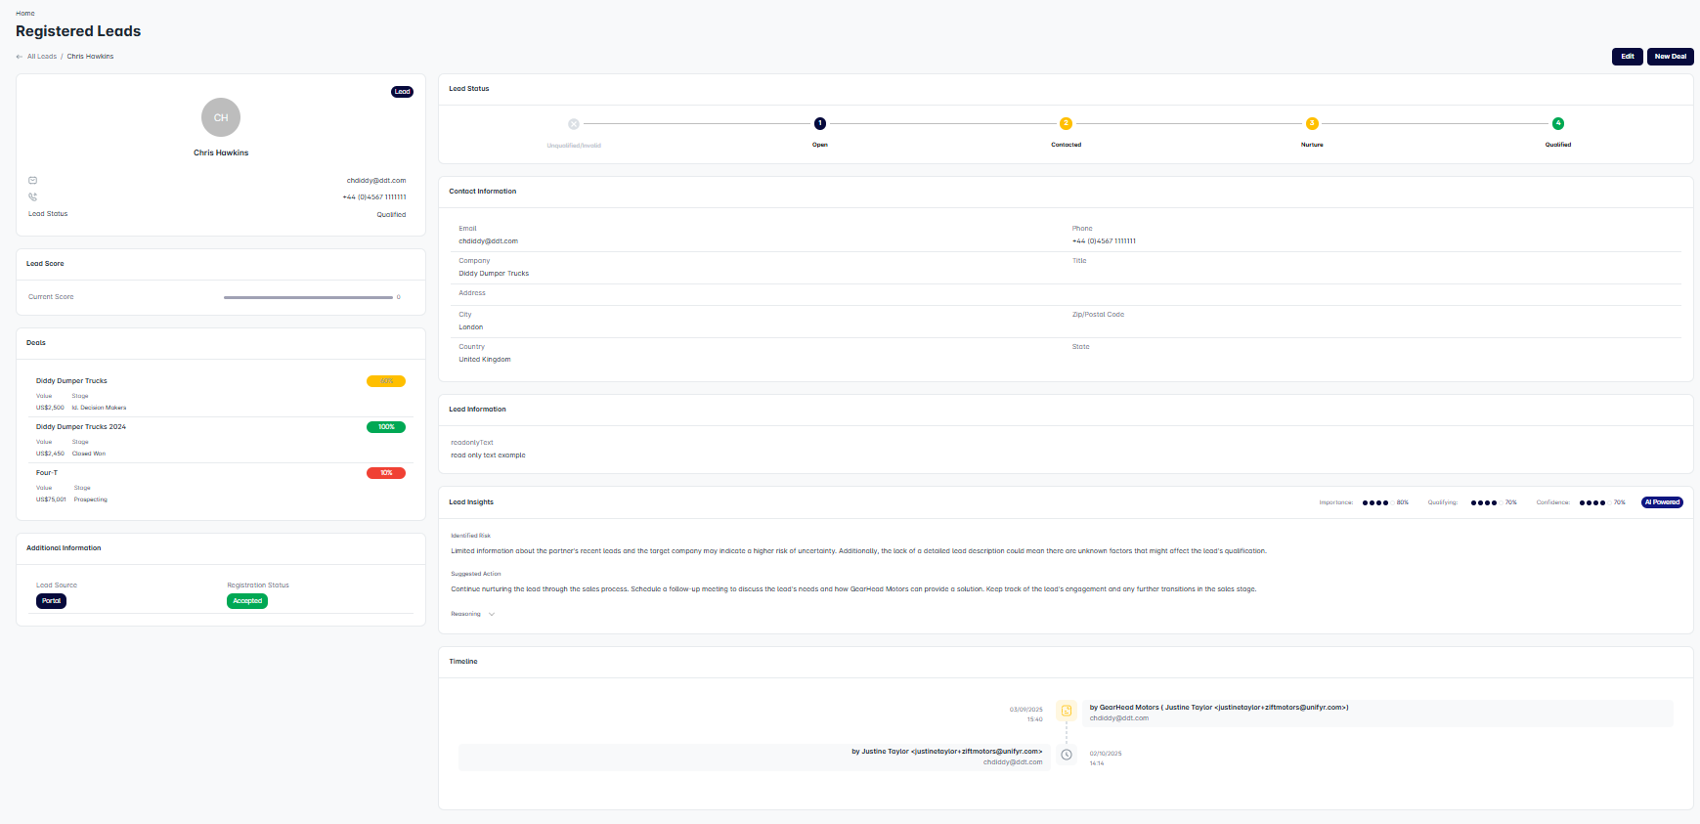Click the AI Powered badge
This screenshot has height=824, width=1700.
coord(1662,502)
